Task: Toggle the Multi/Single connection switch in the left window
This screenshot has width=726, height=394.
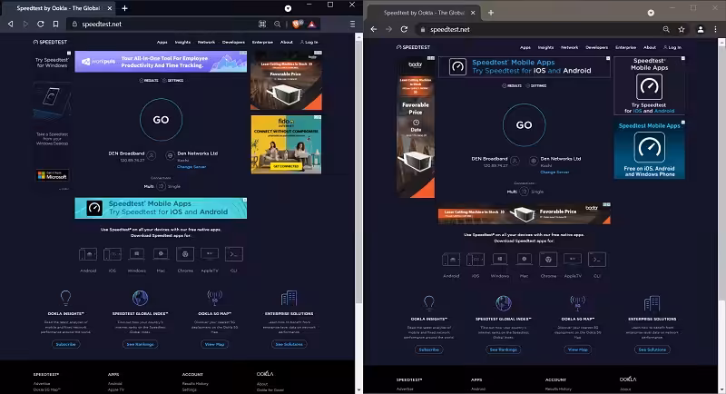Action: click(161, 186)
